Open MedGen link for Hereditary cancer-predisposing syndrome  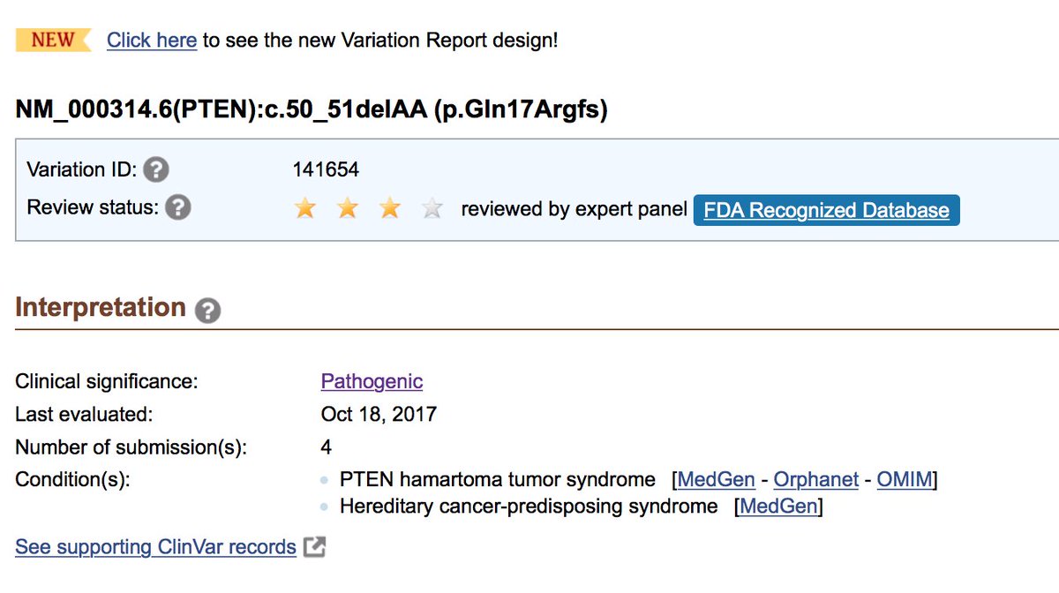click(777, 507)
